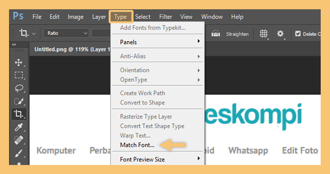This screenshot has height=174, width=330.
Task: Open crop settings gear menu
Action: coord(280,33)
